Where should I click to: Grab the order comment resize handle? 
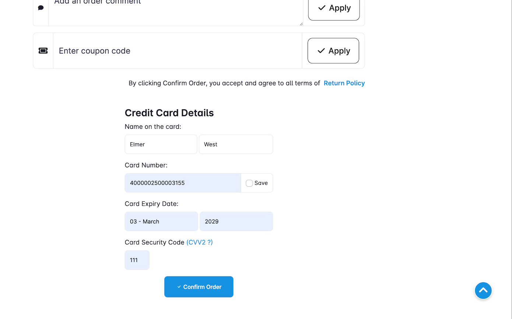[x=301, y=24]
